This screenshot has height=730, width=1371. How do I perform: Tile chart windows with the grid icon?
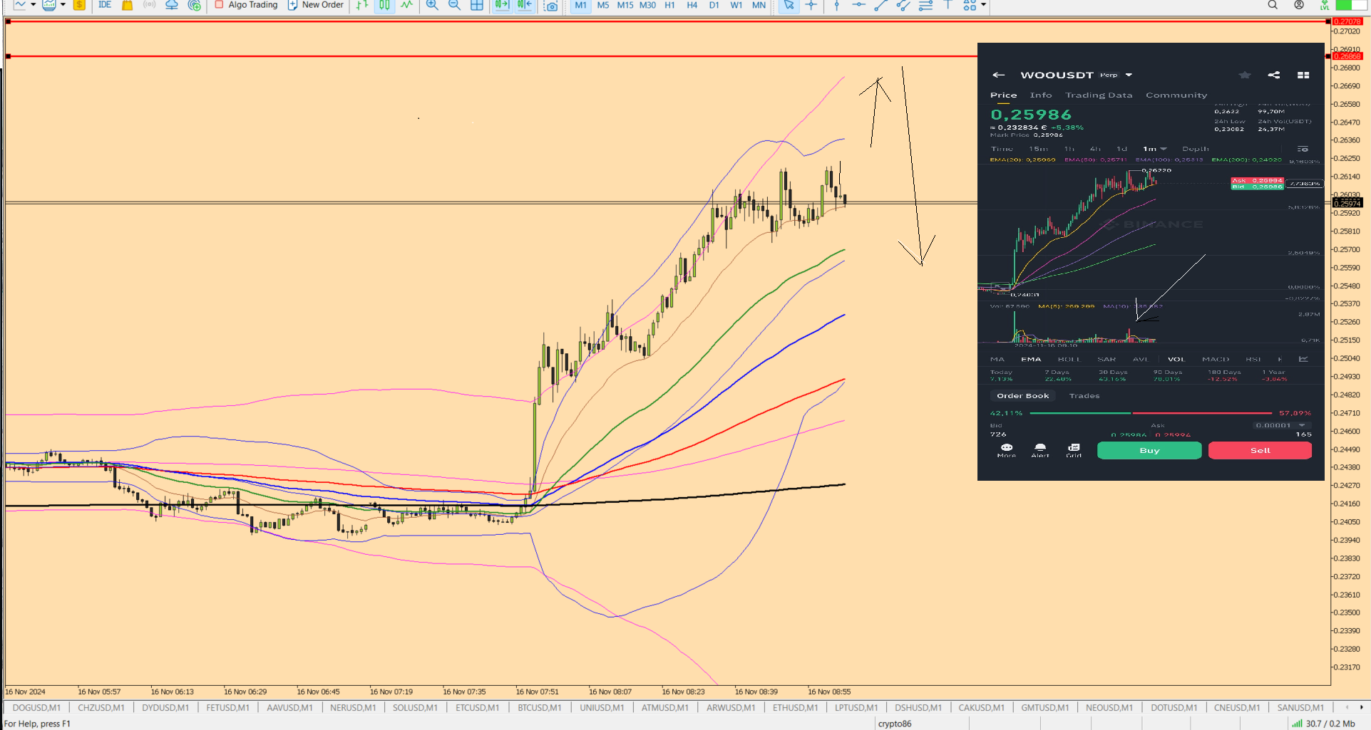click(x=477, y=5)
